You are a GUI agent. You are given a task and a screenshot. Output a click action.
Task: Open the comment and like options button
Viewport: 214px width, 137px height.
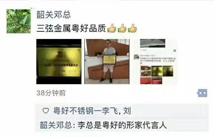202,93
